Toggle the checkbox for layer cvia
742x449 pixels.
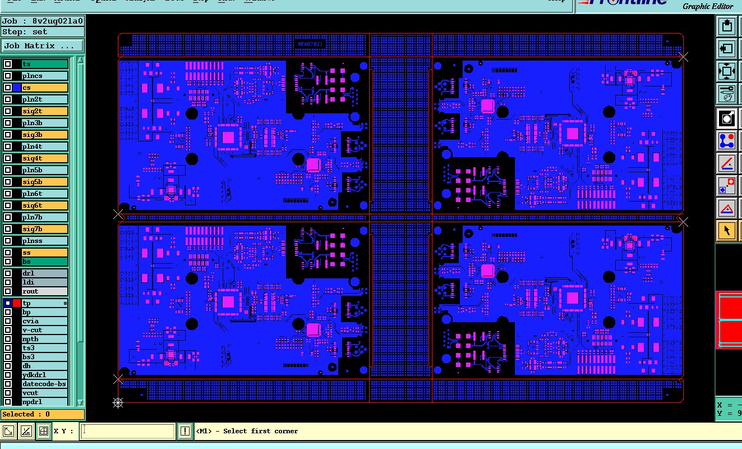pyautogui.click(x=8, y=321)
